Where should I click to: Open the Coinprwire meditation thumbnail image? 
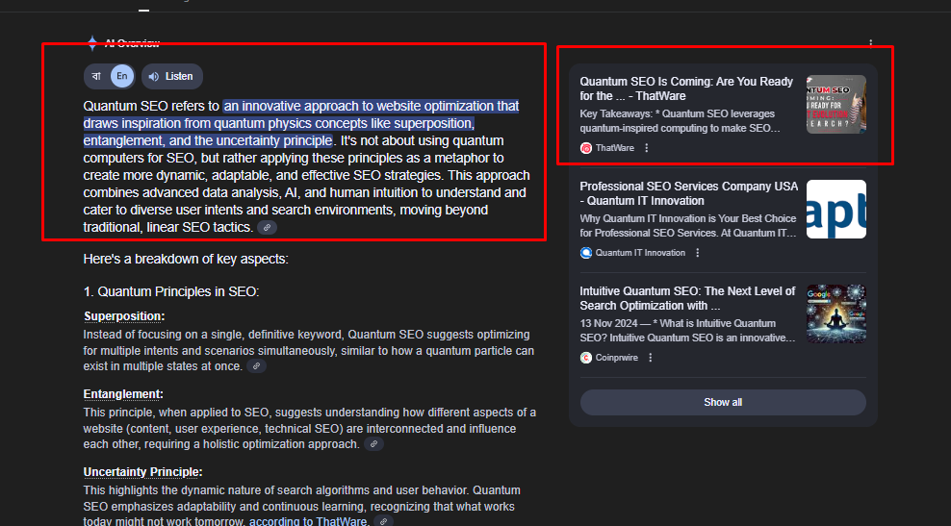tap(836, 313)
